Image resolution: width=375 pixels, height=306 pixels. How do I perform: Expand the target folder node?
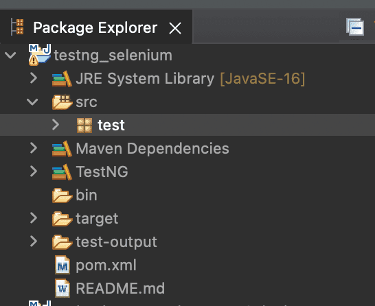34,218
